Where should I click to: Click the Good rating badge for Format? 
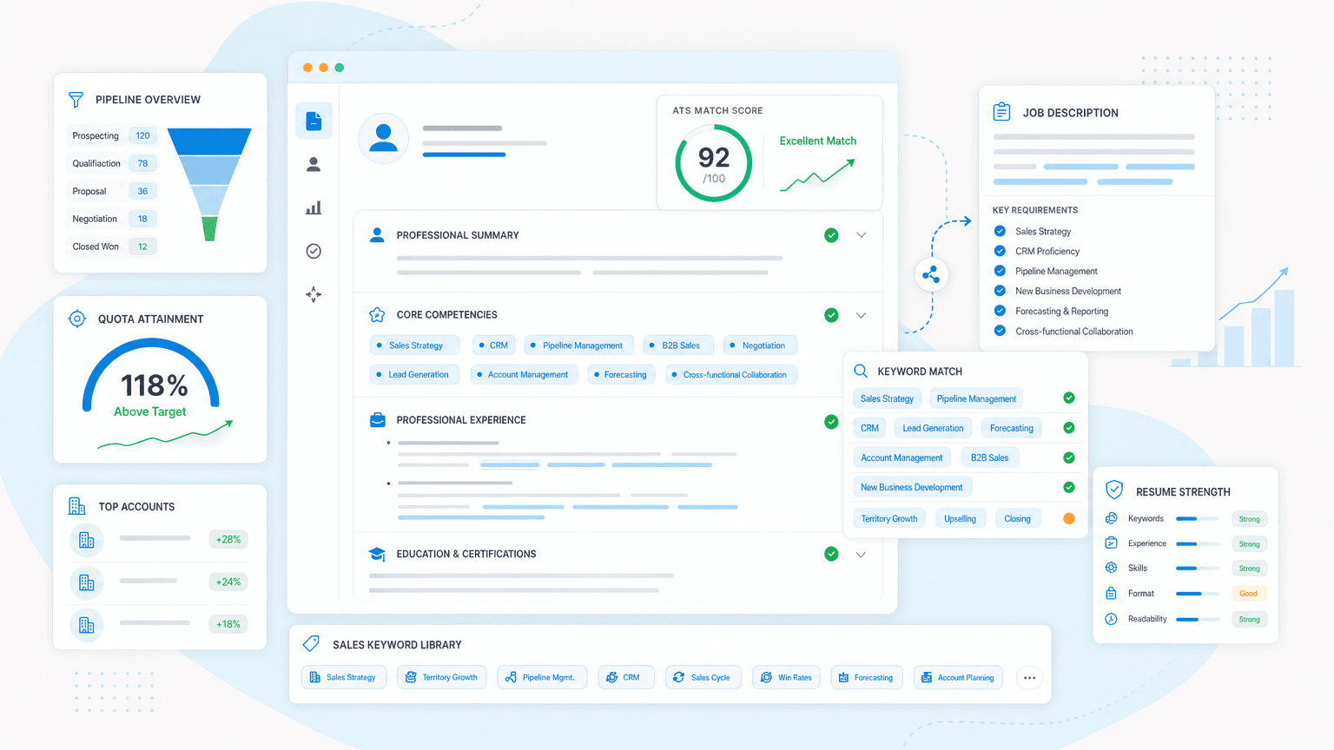(1249, 594)
